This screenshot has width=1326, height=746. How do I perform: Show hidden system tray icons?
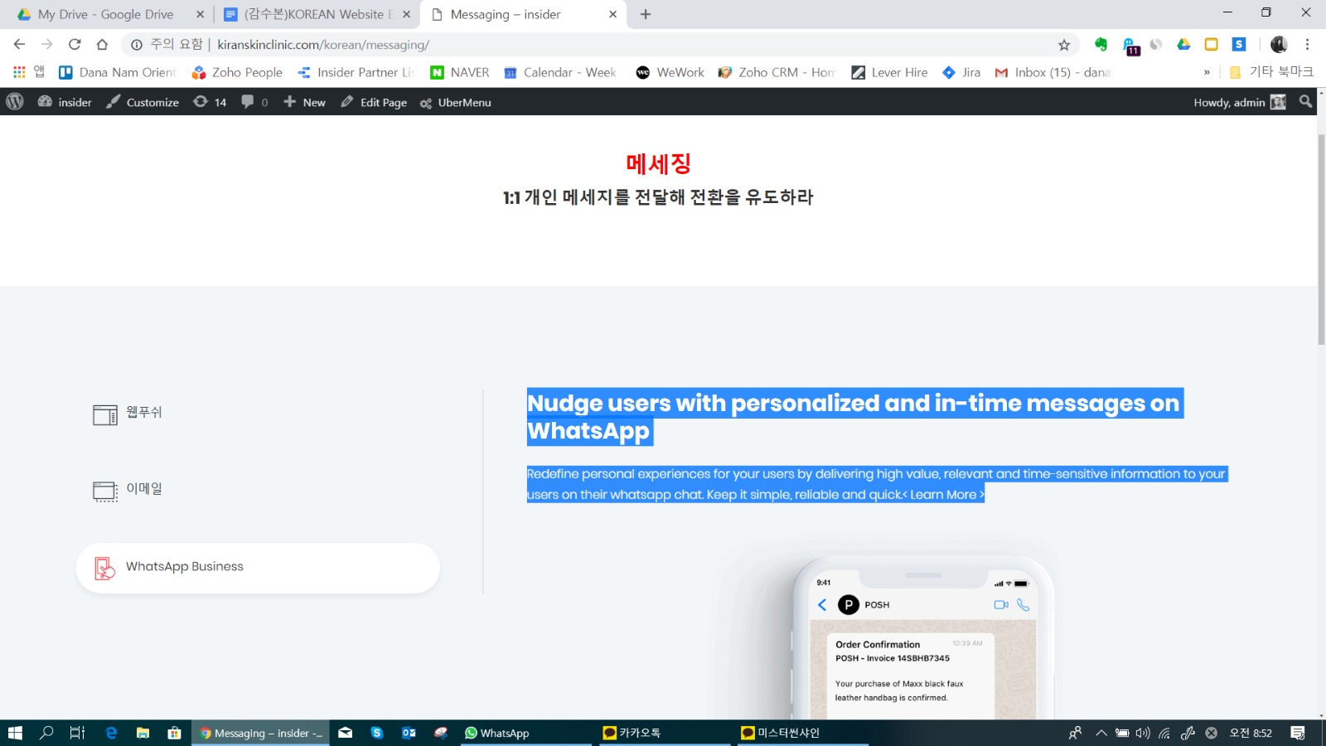click(1101, 733)
